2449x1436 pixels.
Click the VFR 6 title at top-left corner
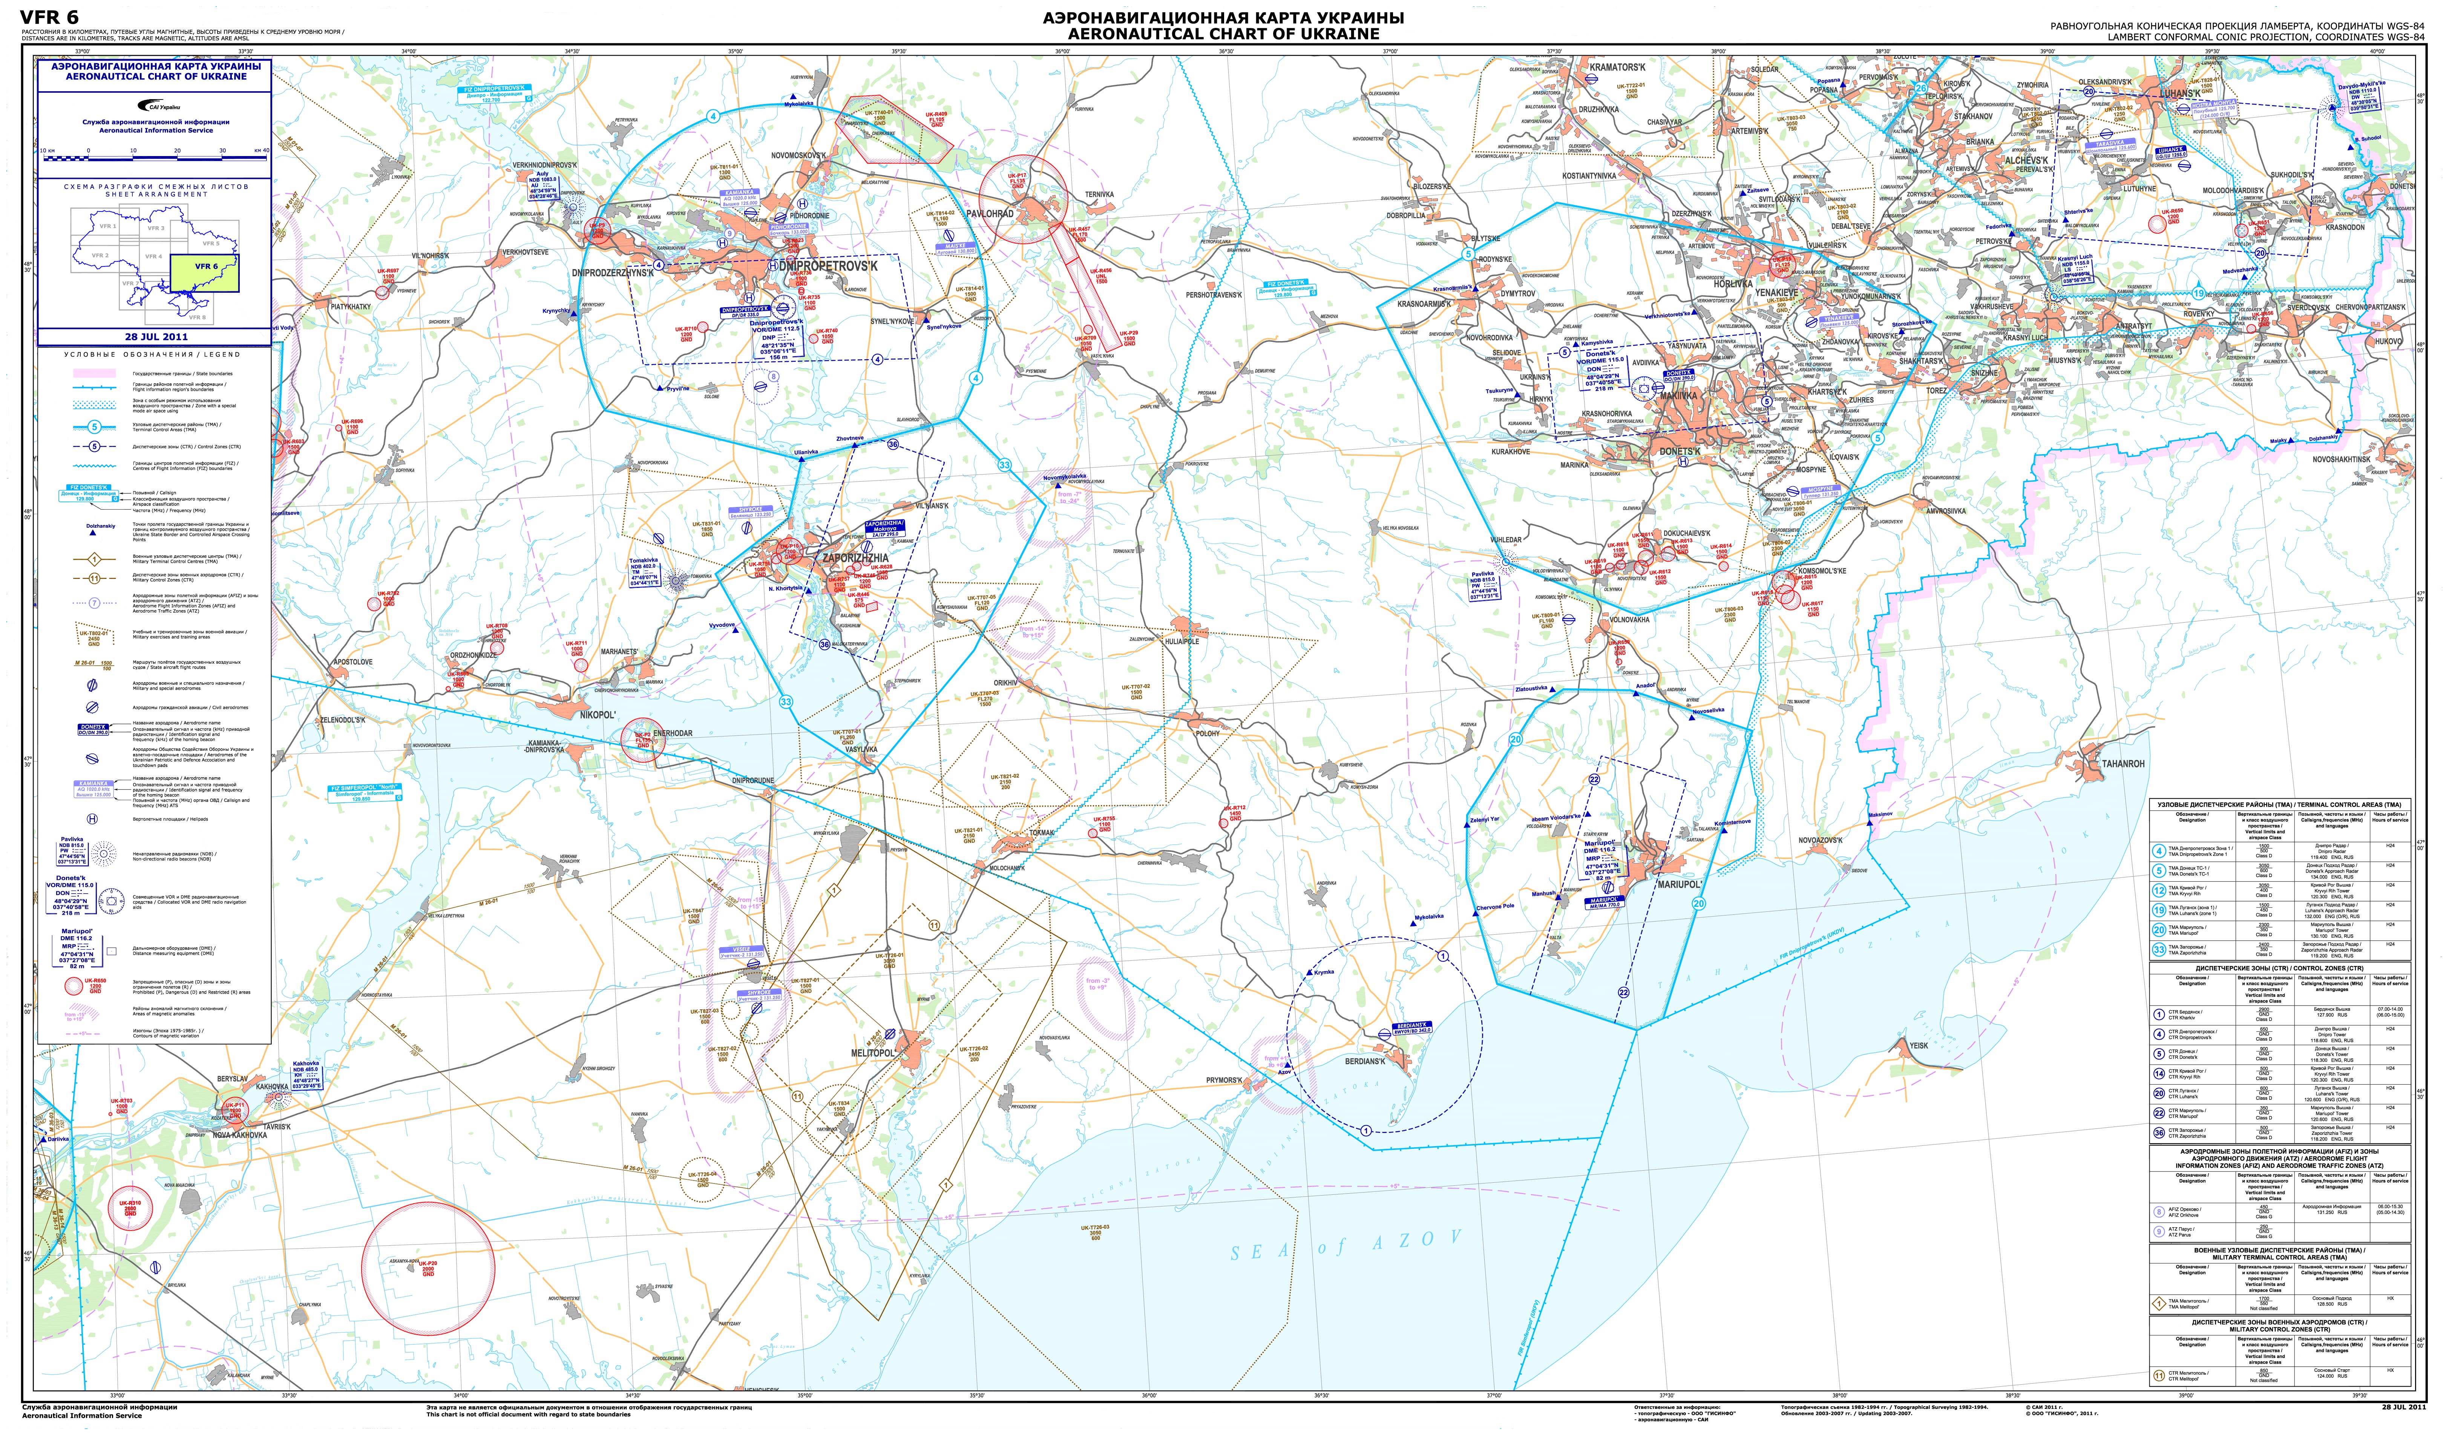point(49,17)
